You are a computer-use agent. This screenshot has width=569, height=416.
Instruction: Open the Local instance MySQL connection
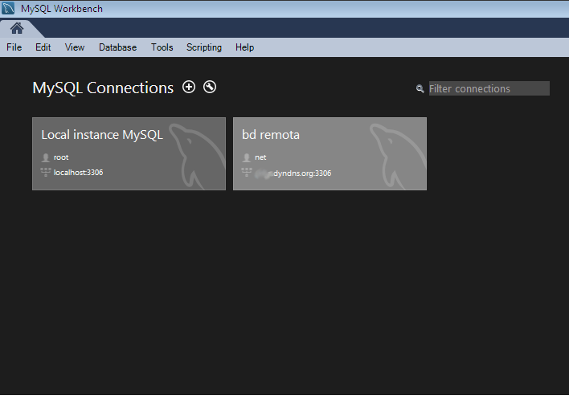pyautogui.click(x=129, y=153)
